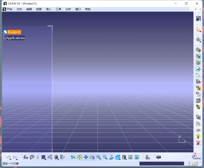Click the greyed figure icon after speech bubble
The image size is (204, 168).
pos(38,157)
